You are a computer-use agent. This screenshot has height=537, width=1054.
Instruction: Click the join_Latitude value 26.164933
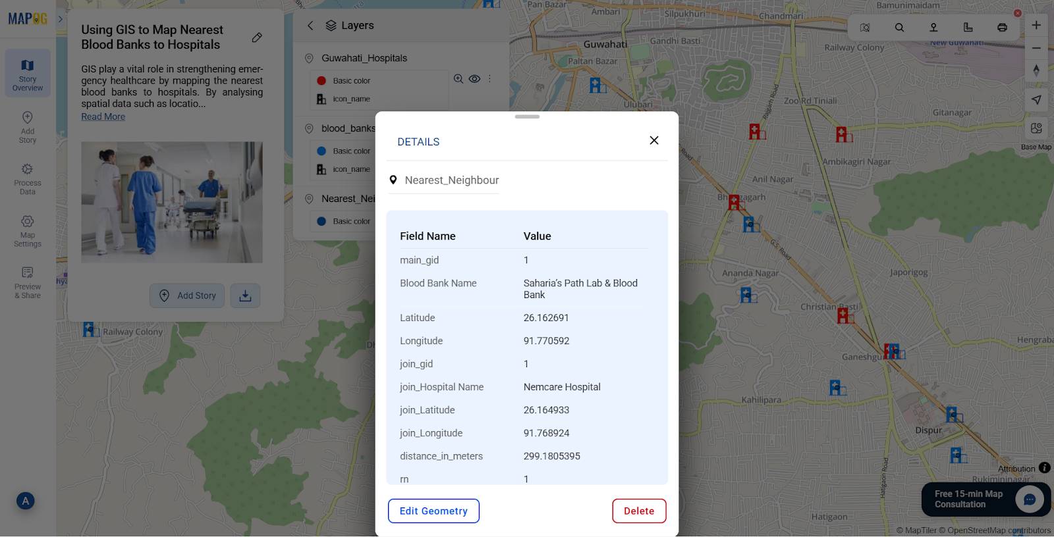[546, 410]
